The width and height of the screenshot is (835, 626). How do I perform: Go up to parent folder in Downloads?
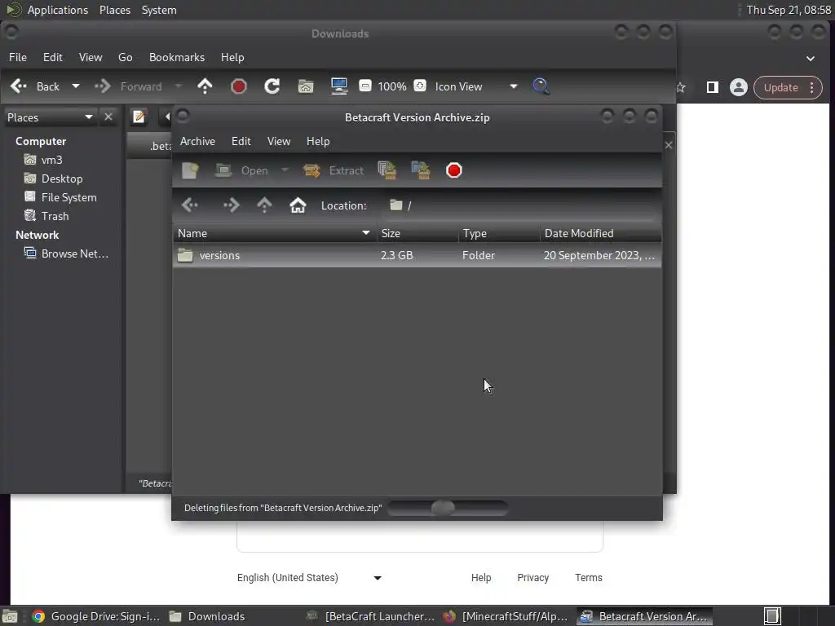(205, 86)
